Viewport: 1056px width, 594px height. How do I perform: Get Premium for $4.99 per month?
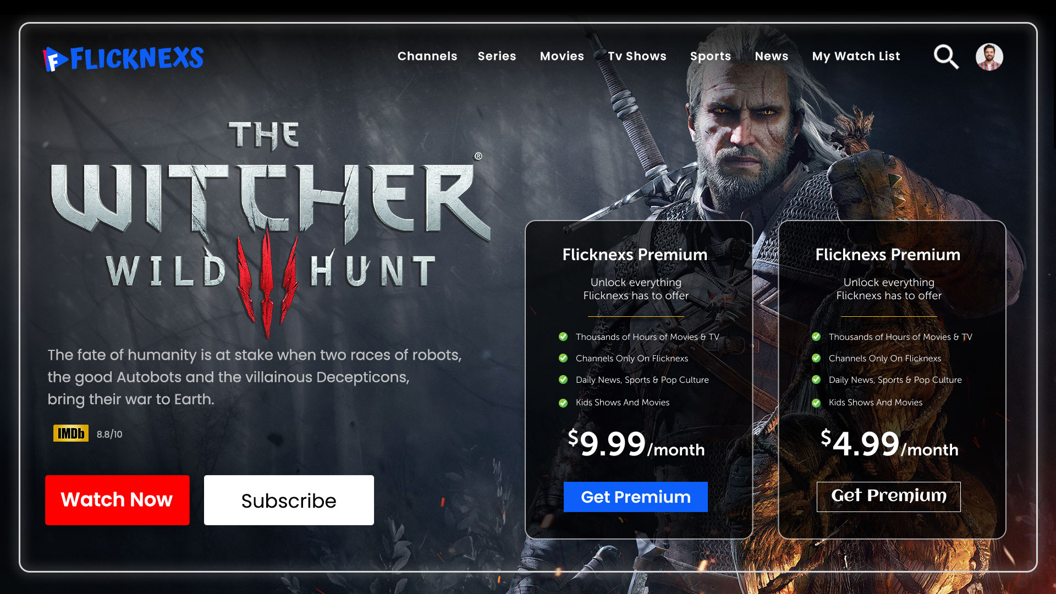[888, 497]
